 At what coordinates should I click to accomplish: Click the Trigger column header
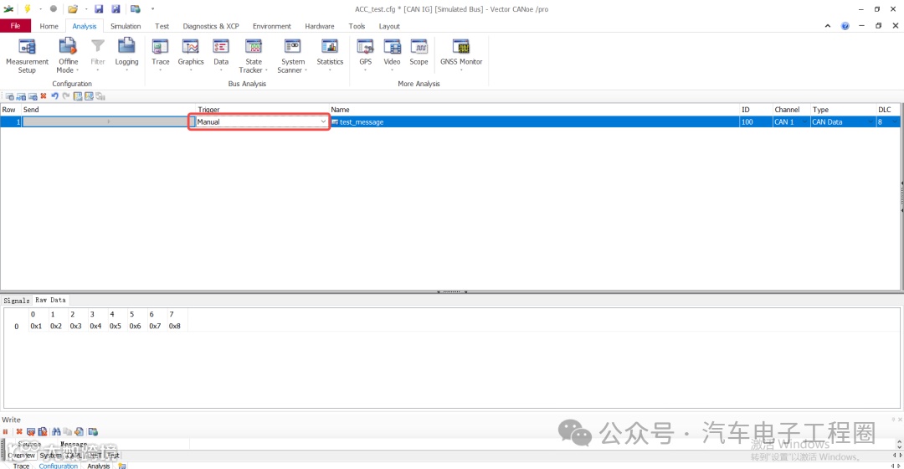pyautogui.click(x=262, y=110)
